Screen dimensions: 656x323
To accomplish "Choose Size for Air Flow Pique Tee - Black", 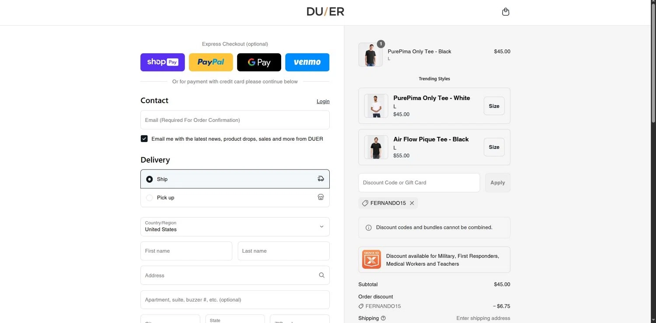I will 494,147.
